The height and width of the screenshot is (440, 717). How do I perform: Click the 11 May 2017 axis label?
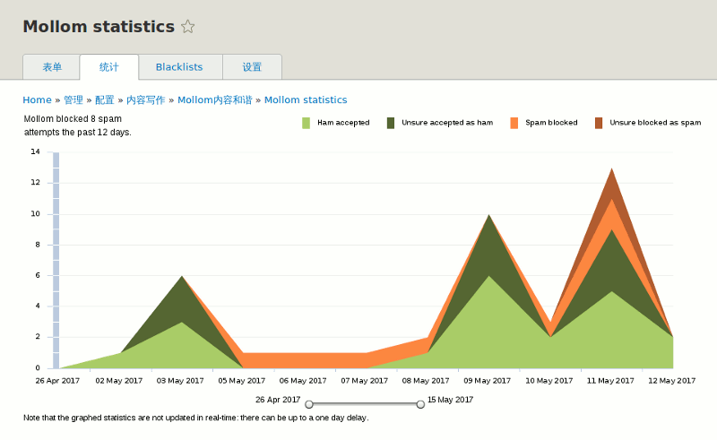[x=610, y=381]
